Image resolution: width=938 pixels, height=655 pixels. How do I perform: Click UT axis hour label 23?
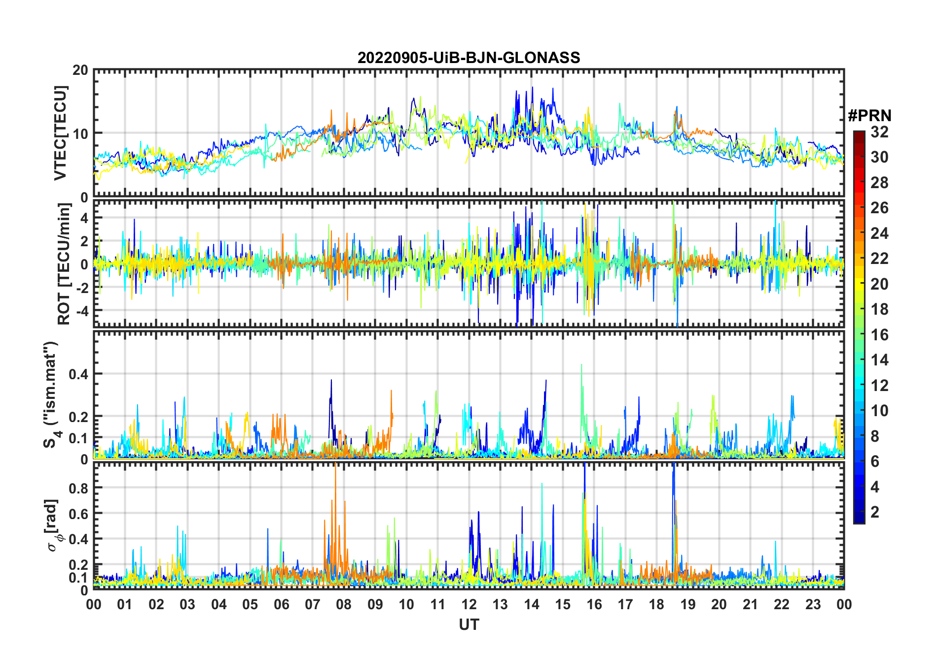click(x=813, y=604)
